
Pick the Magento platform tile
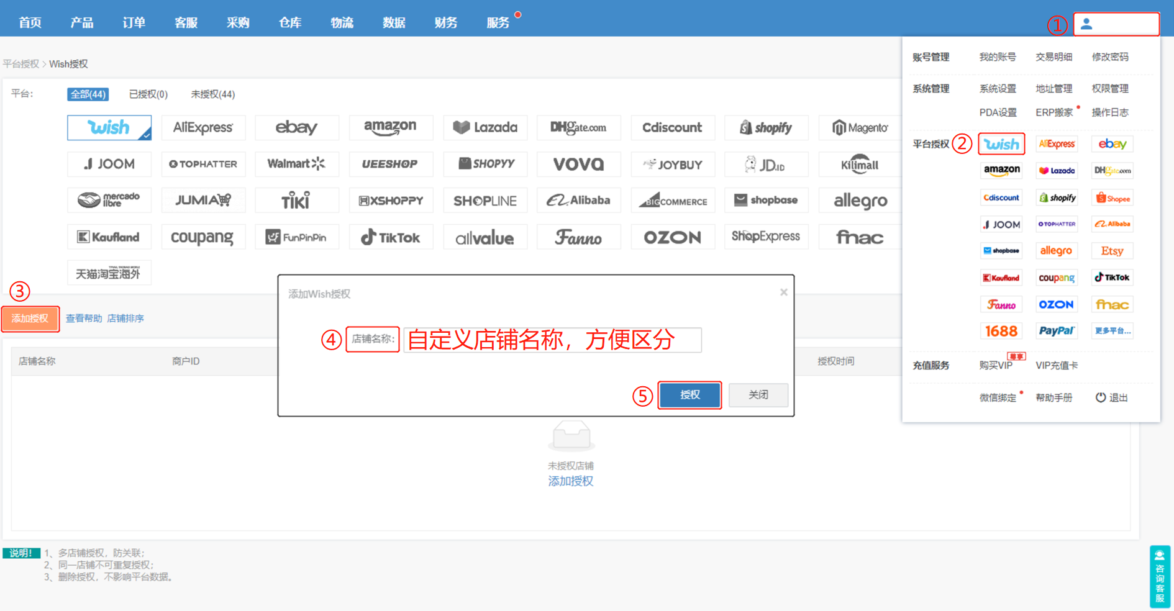point(860,128)
